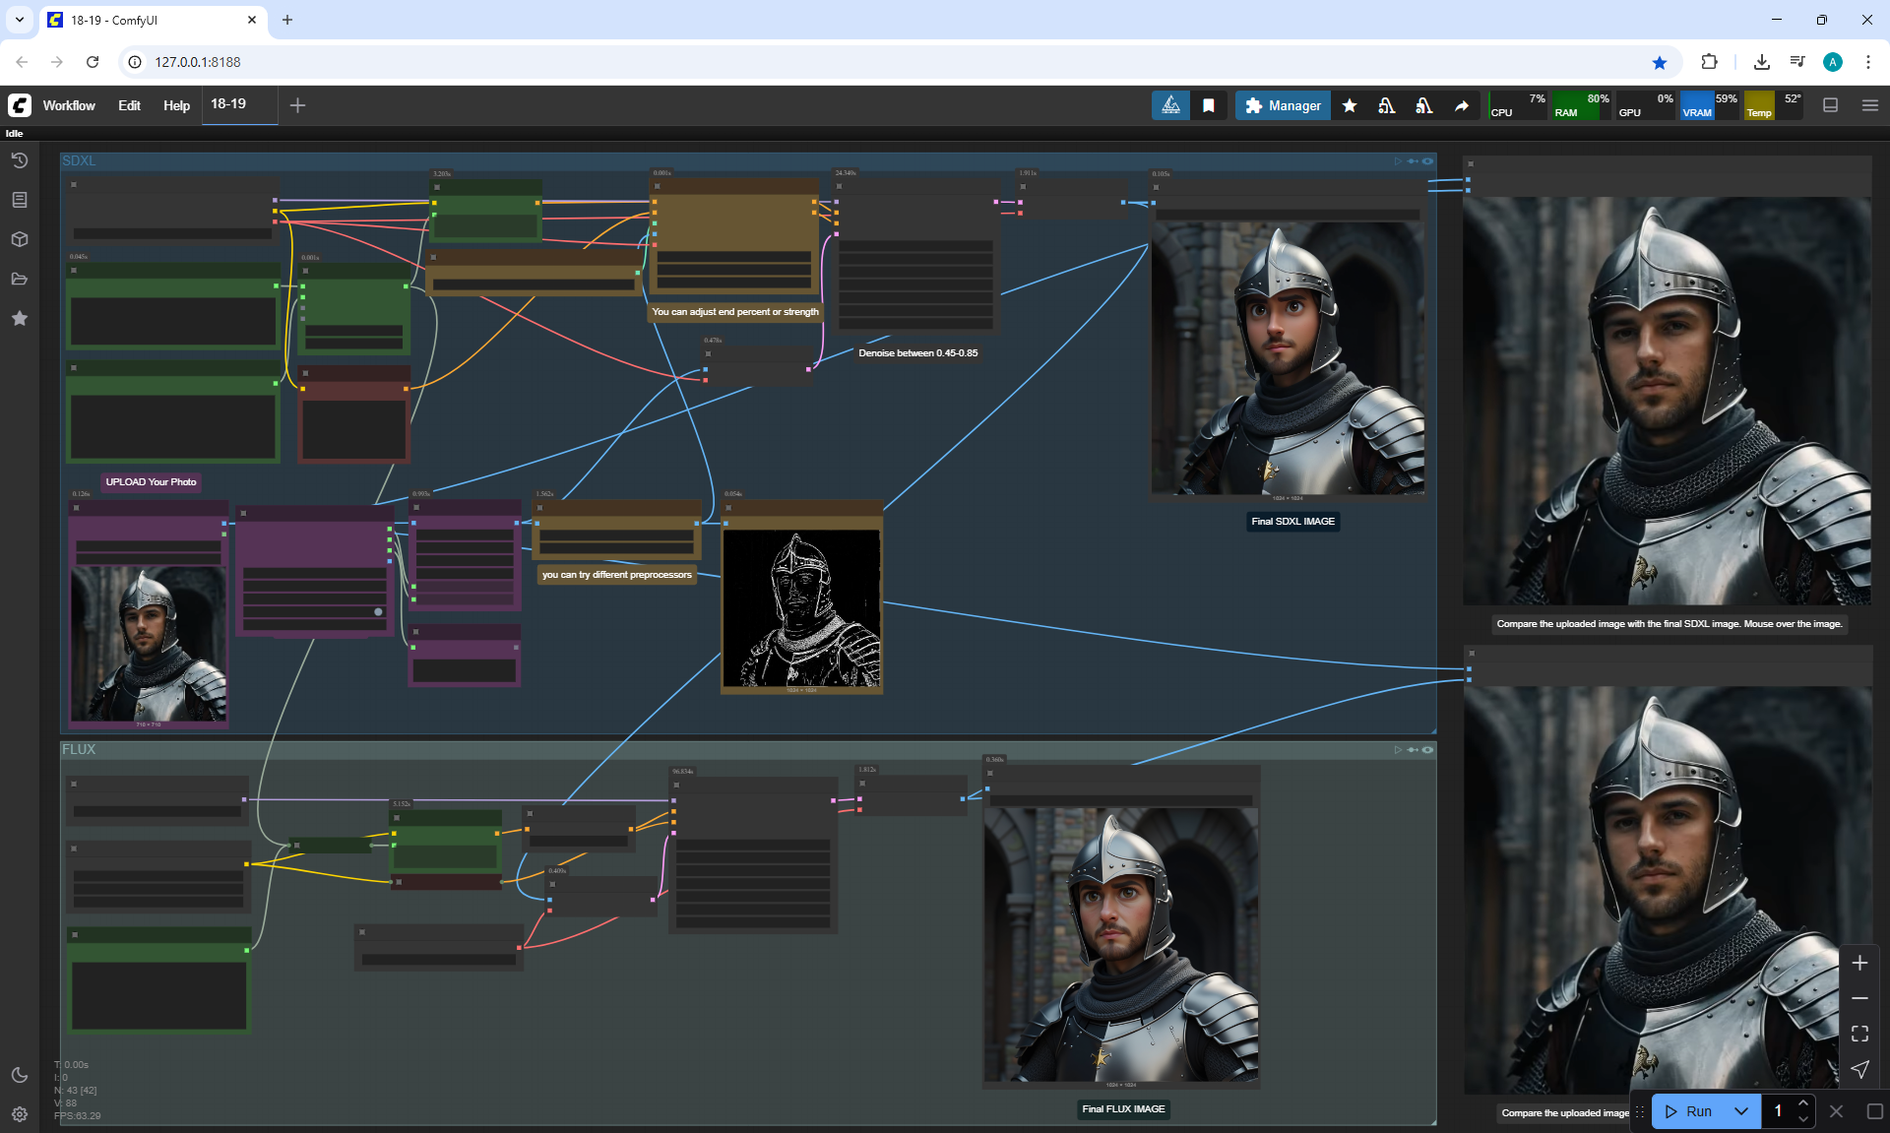This screenshot has height=1133, width=1890.
Task: Increase batch count with up arrow
Action: [1802, 1102]
